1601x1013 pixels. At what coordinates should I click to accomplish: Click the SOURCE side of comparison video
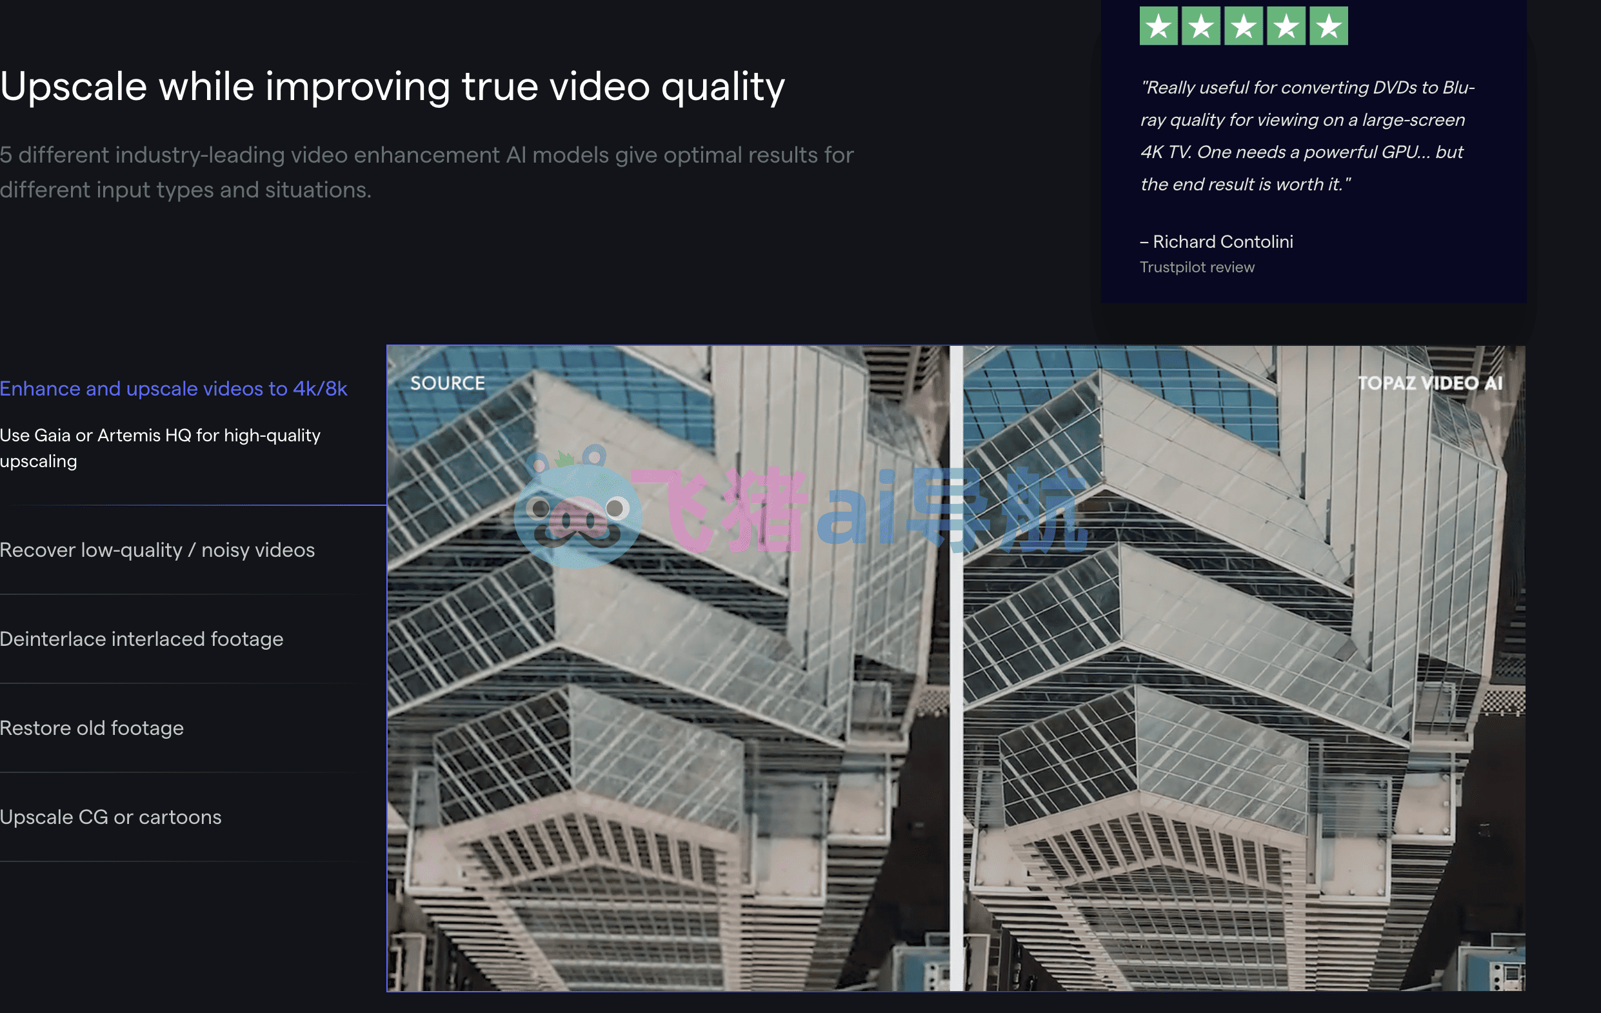point(668,668)
